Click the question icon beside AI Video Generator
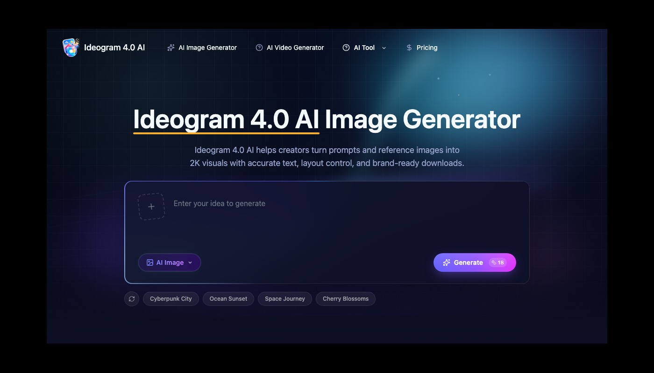The image size is (654, 373). point(259,48)
